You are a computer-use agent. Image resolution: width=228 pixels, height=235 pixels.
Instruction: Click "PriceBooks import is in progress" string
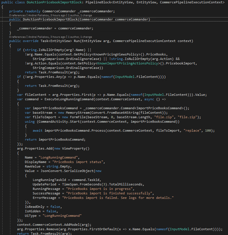[99, 189]
